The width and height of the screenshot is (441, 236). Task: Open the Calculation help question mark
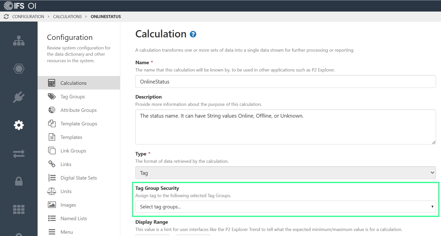click(193, 34)
